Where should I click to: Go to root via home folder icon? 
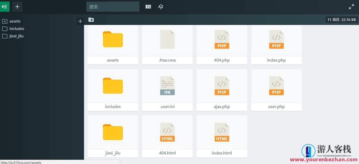click(91, 20)
